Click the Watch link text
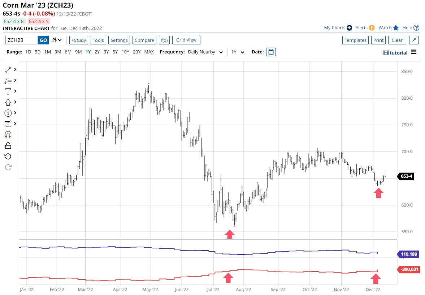This screenshot has height=295, width=425. pos(385,28)
